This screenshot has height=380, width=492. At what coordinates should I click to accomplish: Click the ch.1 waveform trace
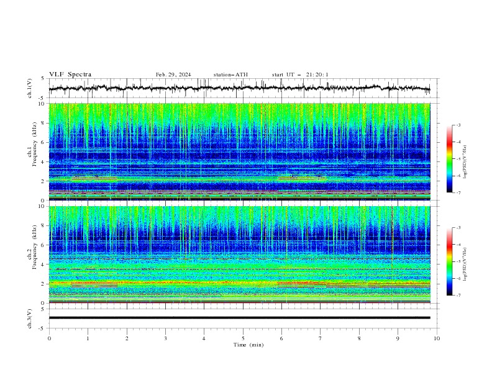pyautogui.click(x=239, y=88)
